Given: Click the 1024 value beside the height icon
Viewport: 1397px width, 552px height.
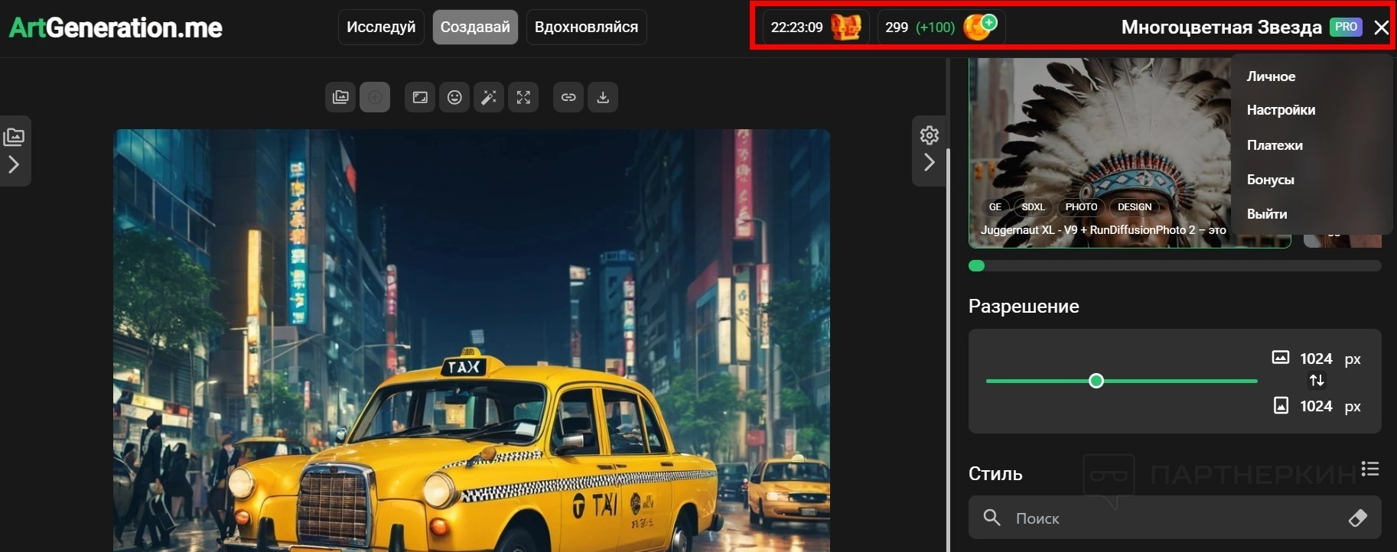Looking at the screenshot, I should (1316, 406).
